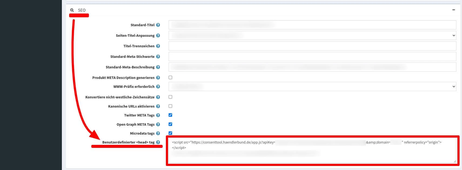Collapse the SEO panel with minus button

[x=454, y=10]
